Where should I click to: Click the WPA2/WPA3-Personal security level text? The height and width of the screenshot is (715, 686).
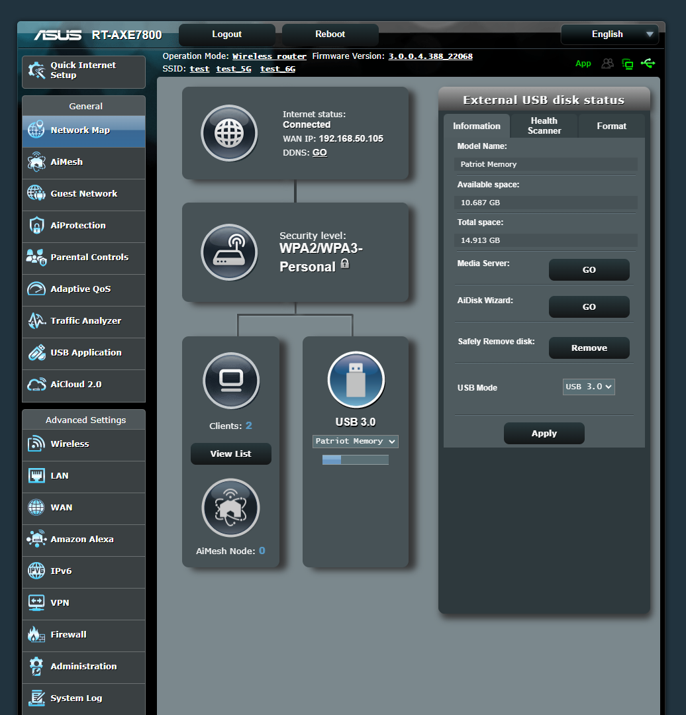tap(321, 258)
